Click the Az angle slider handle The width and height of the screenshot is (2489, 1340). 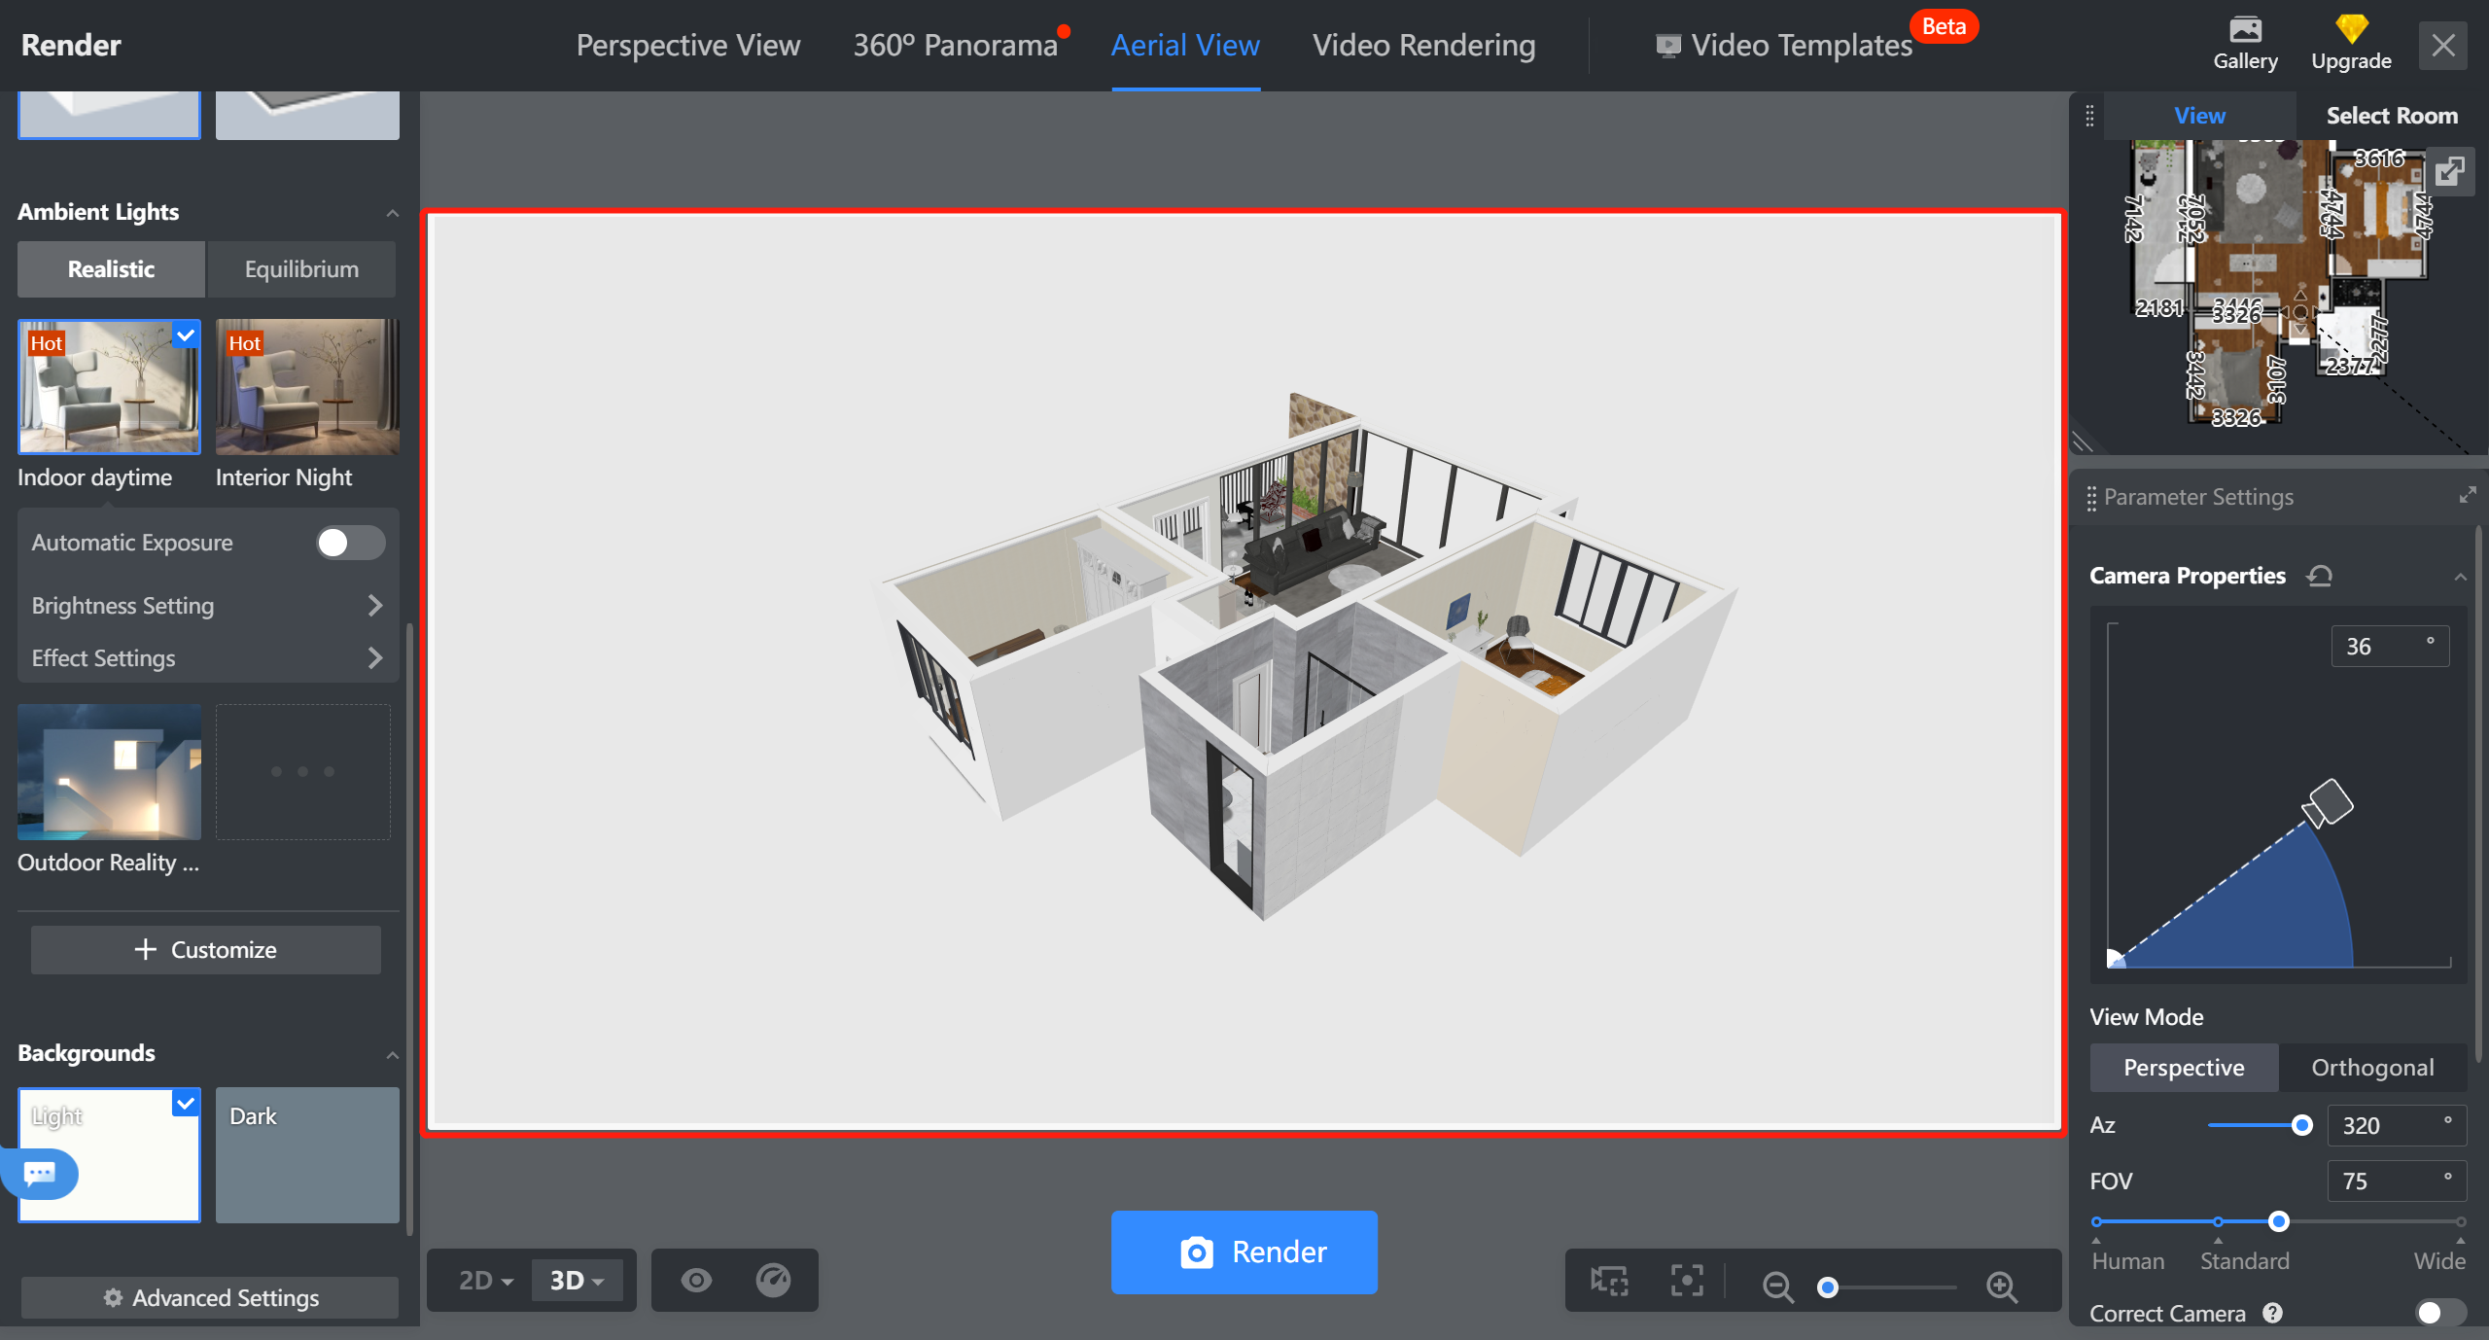click(2301, 1125)
